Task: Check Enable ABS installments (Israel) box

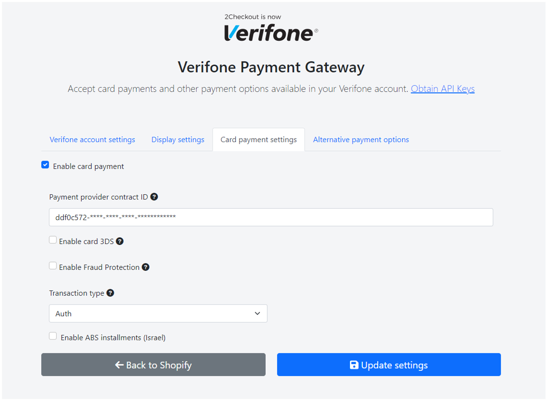Action: [x=53, y=336]
